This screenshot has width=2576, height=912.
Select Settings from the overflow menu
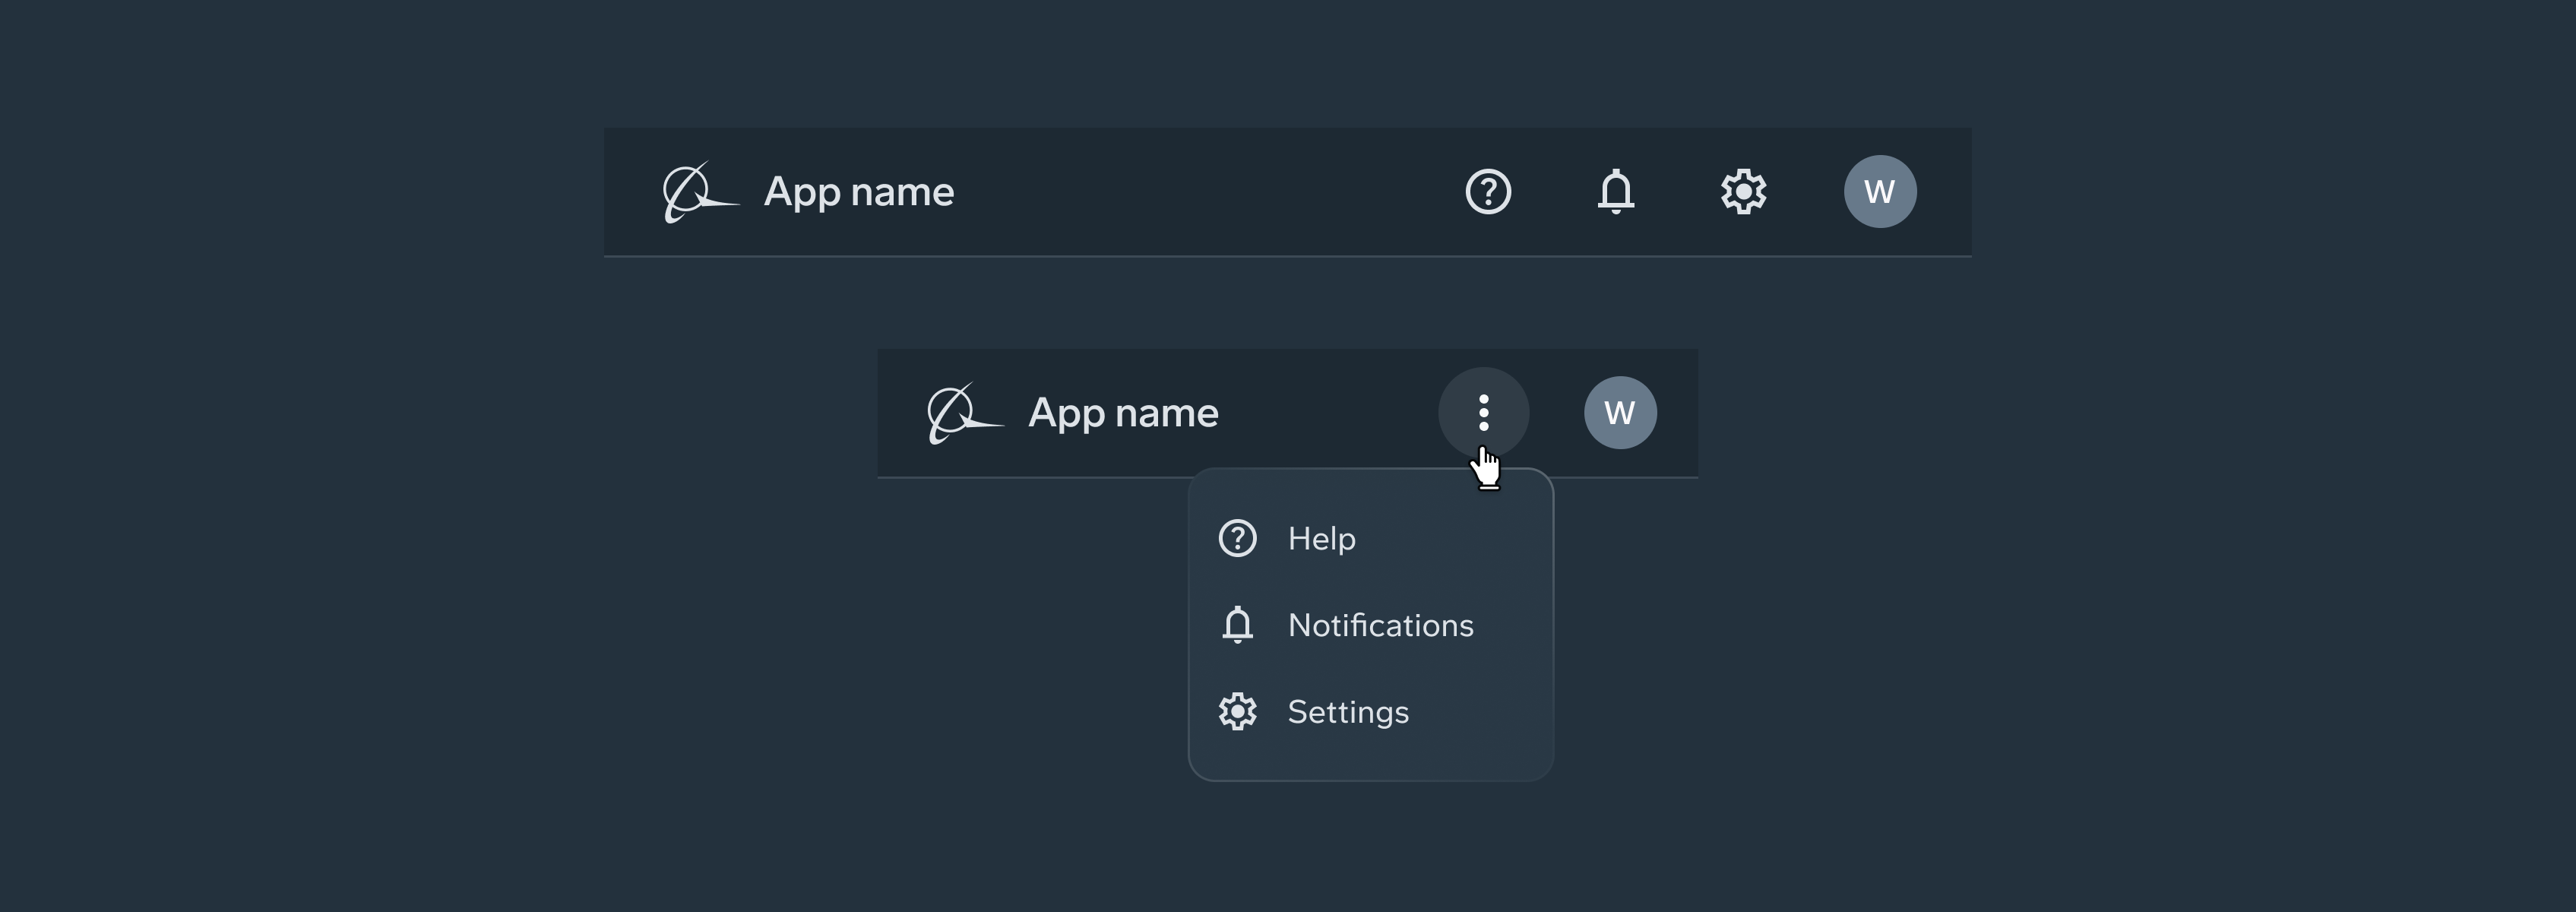point(1348,711)
